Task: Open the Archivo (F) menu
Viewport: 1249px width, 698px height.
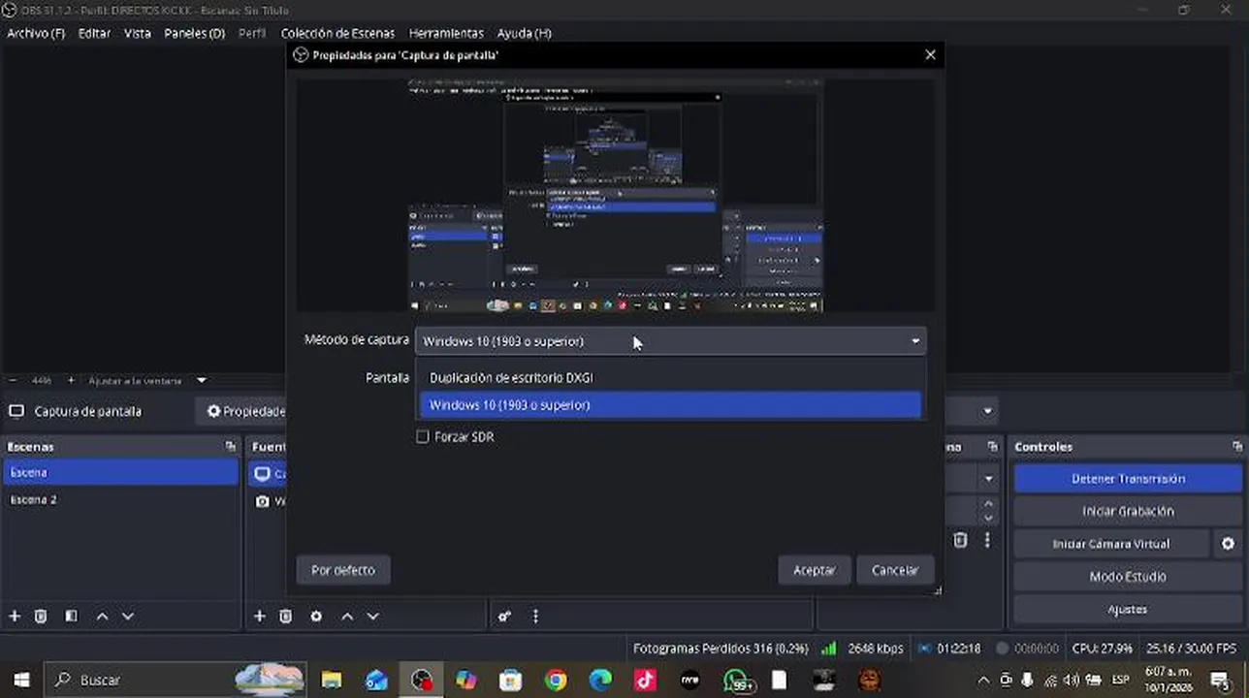Action: tap(36, 33)
